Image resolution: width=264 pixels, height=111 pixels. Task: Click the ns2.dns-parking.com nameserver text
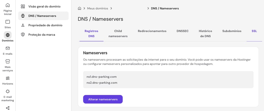pyautogui.click(x=102, y=83)
